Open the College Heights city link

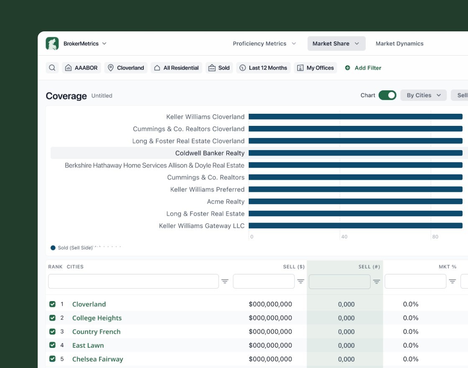[x=97, y=318]
